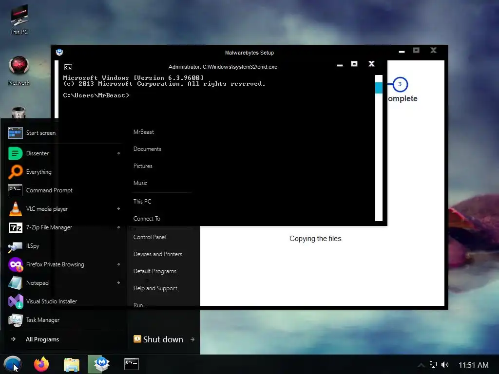Open Documents from Start menu
Screen dimensions: 499x374
147,149
